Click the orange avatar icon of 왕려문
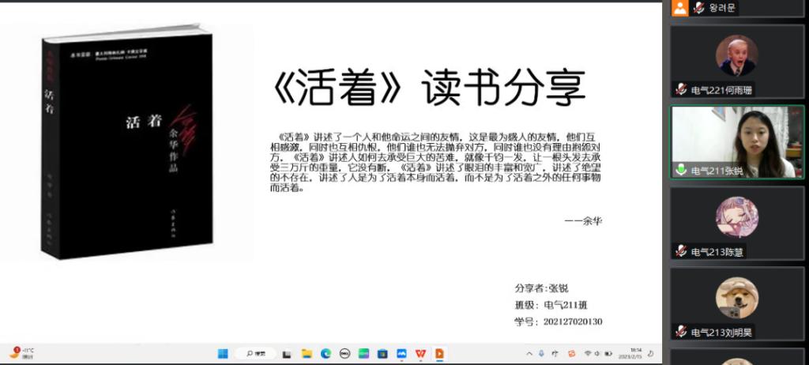Viewport: 809px width, 365px height. [x=680, y=8]
